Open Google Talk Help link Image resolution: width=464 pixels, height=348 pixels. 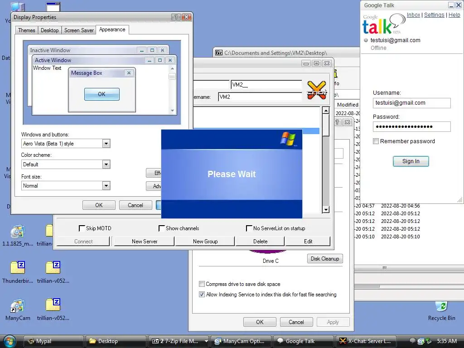click(x=454, y=15)
